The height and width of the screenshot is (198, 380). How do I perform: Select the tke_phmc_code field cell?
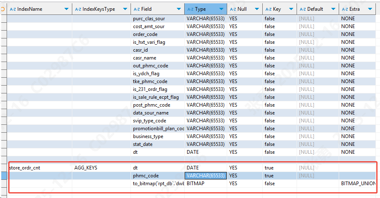point(158,81)
